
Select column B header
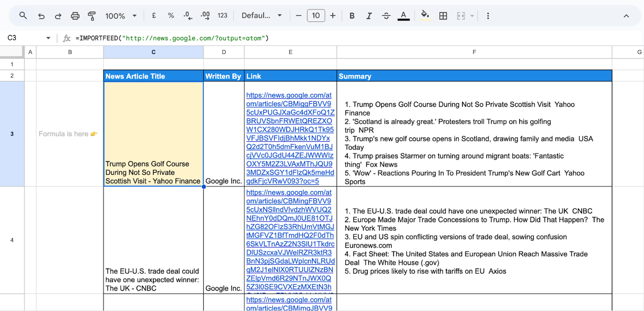point(70,52)
